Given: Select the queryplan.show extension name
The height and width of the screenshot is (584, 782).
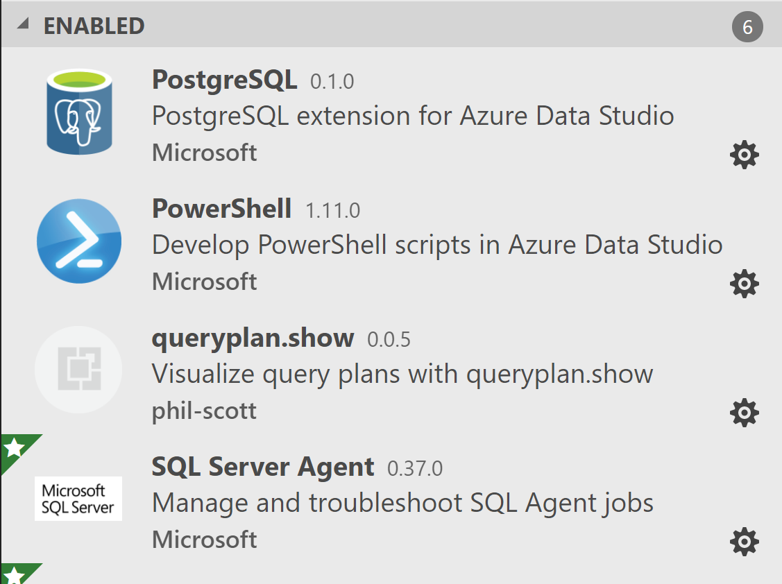Looking at the screenshot, I should tap(253, 338).
